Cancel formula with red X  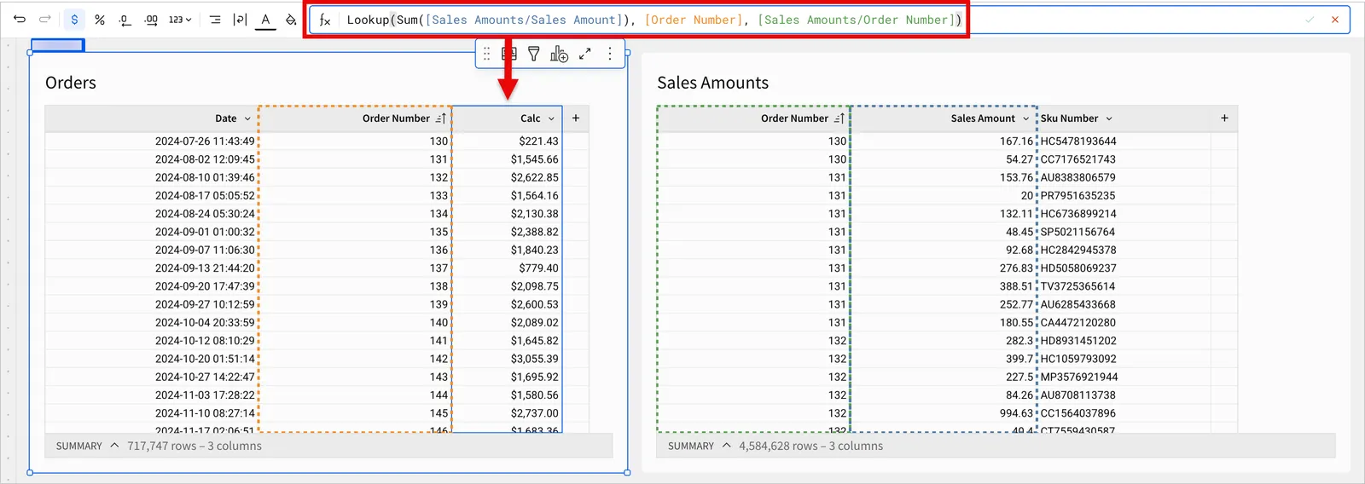[x=1335, y=20]
